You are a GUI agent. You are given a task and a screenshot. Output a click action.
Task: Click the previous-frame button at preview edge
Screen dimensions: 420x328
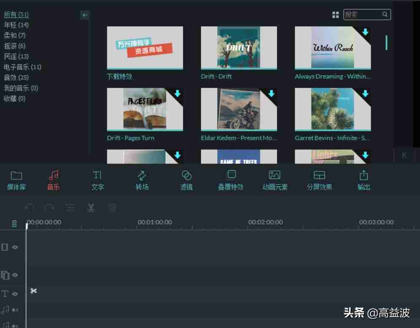point(404,155)
